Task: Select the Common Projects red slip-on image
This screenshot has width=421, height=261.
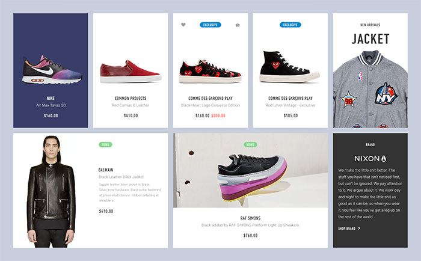Action: [x=131, y=72]
